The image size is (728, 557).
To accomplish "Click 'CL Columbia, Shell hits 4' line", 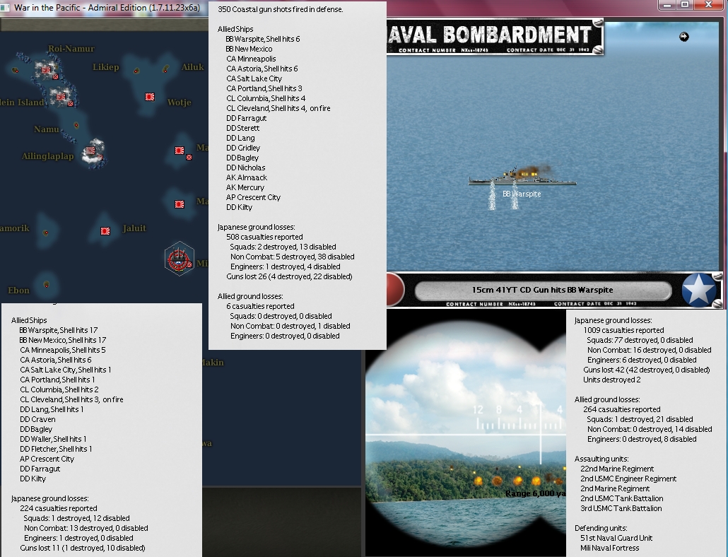I will pos(266,98).
